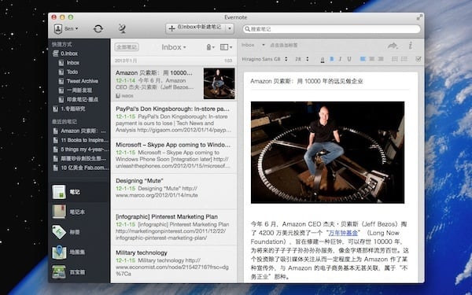Follow the 万年钟基金 hyperlink in note
472x295 pixels.
(343, 233)
